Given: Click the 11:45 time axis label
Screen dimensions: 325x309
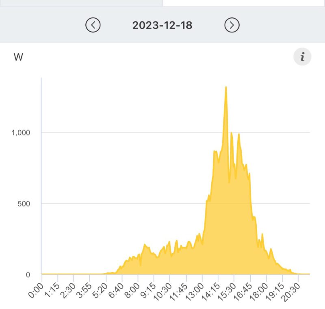Looking at the screenshot, I should tap(179, 291).
